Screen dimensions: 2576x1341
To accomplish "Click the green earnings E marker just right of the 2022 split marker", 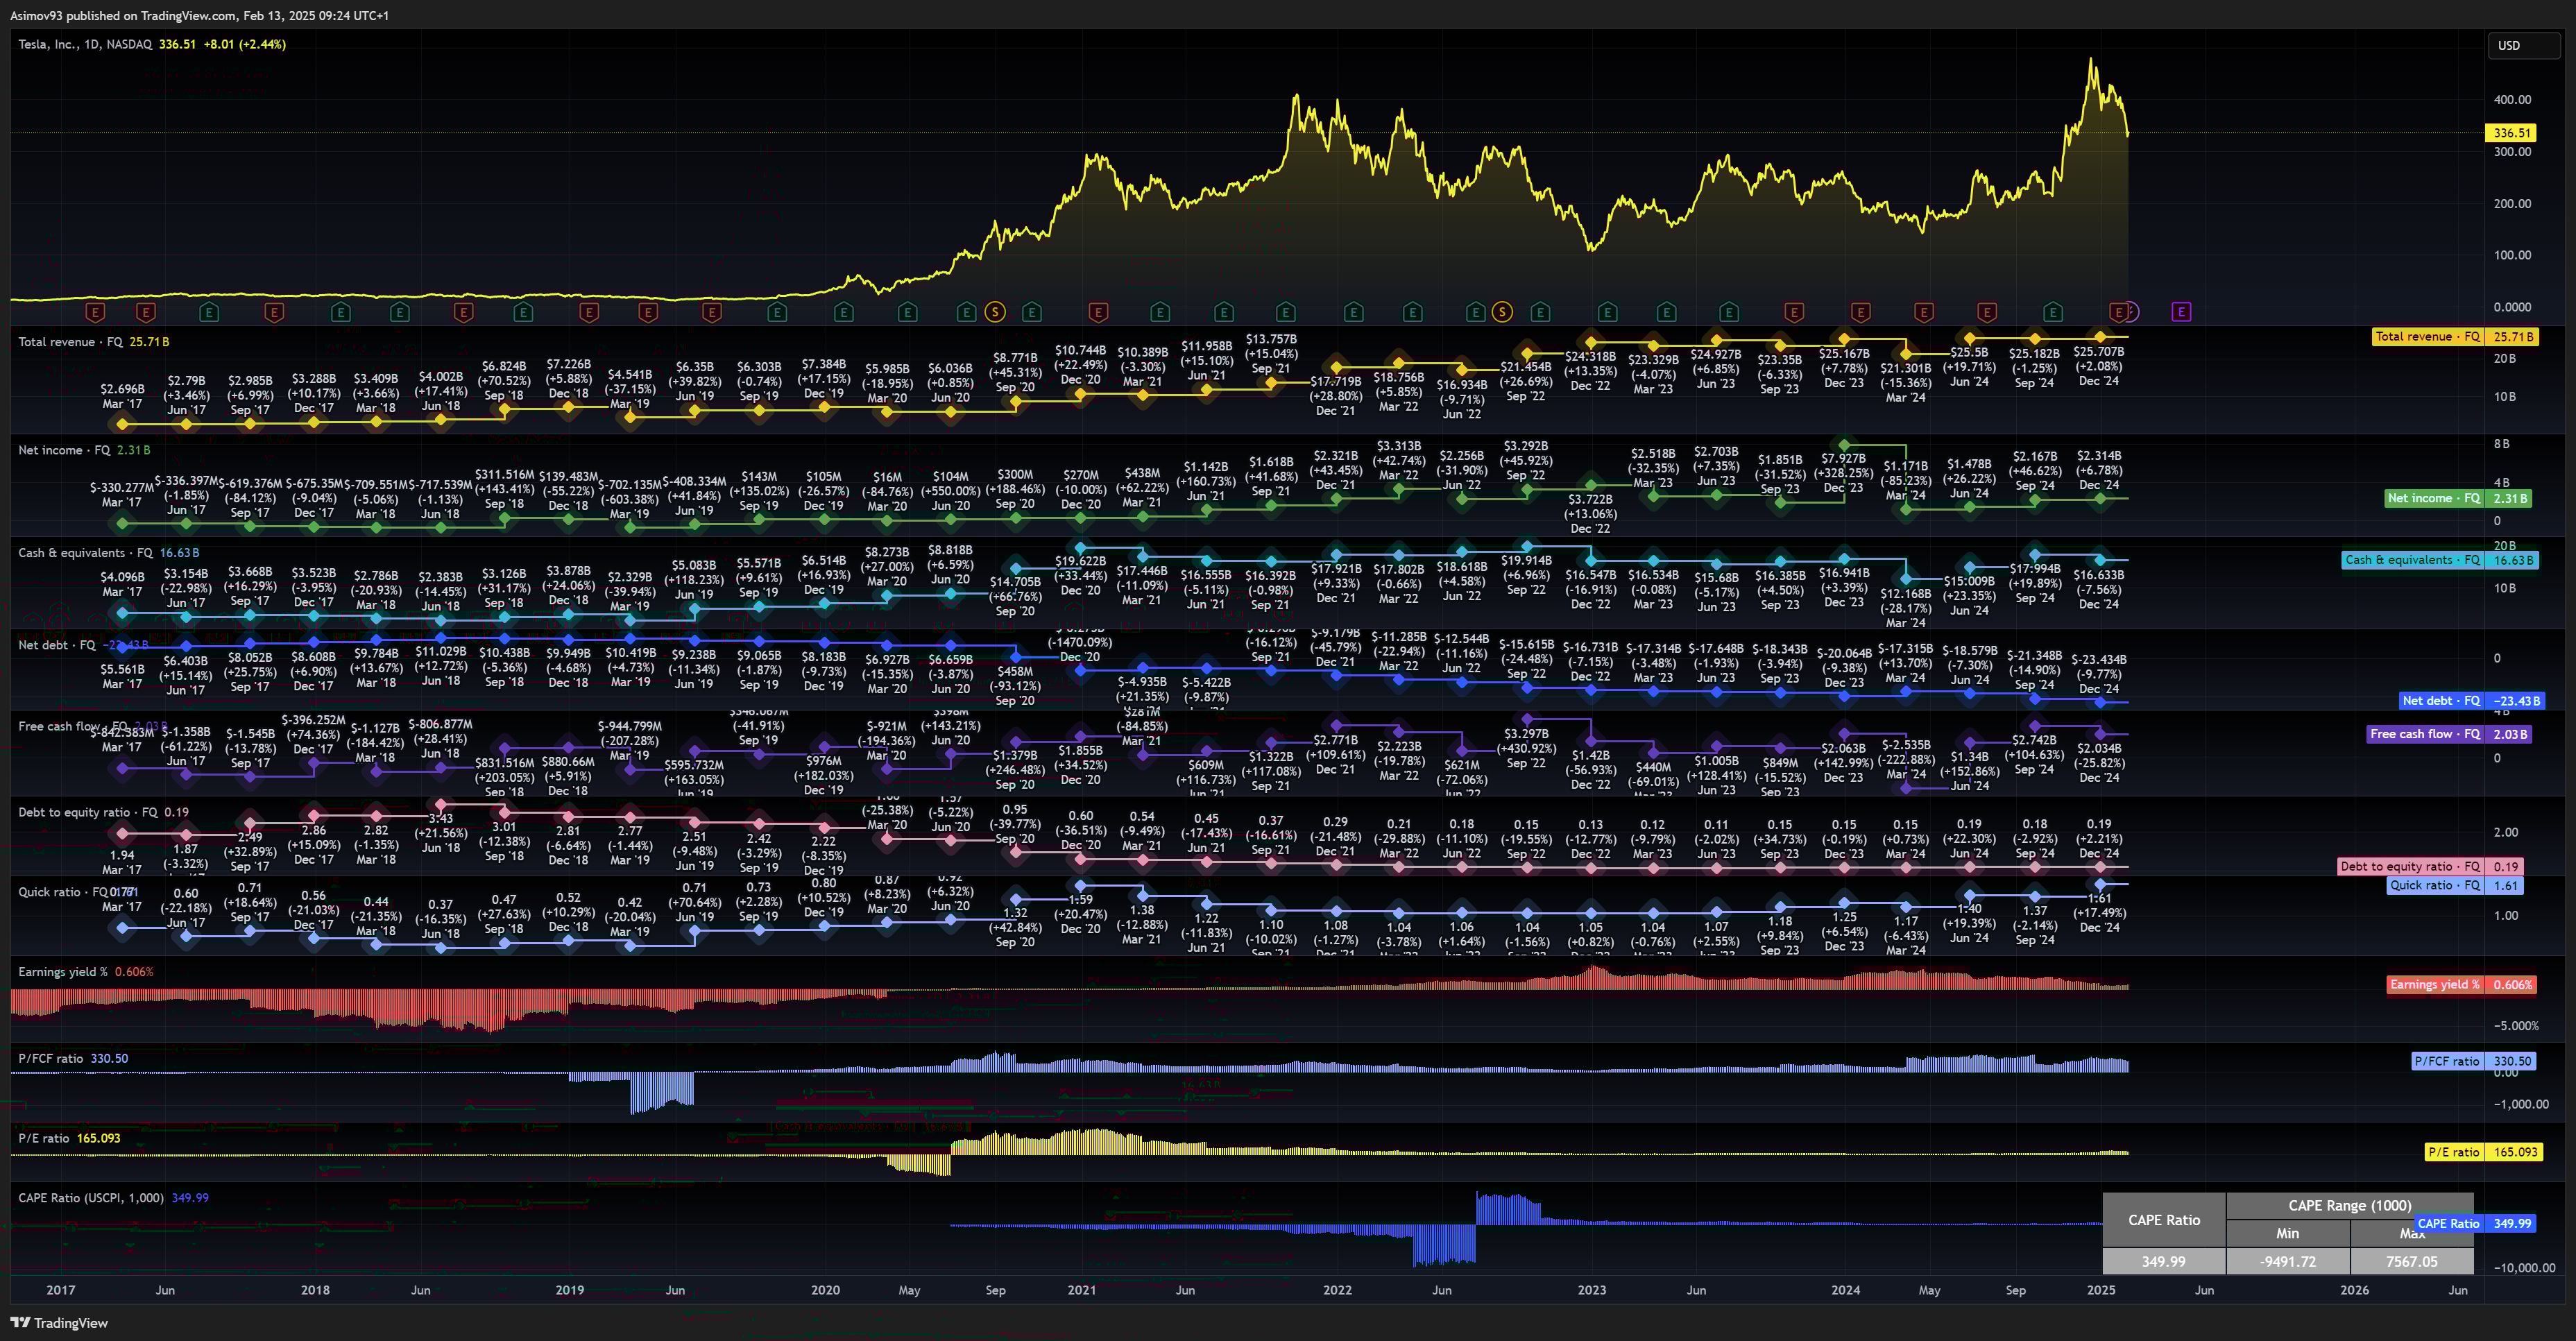I will click(1540, 312).
